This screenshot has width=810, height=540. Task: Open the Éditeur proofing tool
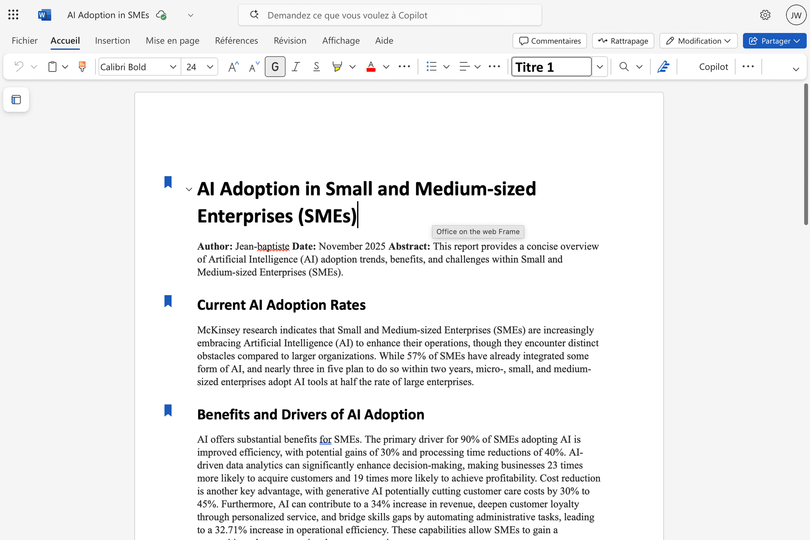click(664, 66)
